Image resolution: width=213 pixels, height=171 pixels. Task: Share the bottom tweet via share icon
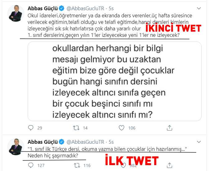click(170, 165)
